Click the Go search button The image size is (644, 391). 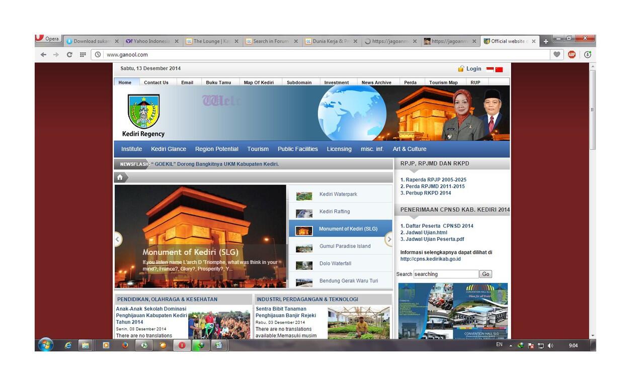click(486, 274)
